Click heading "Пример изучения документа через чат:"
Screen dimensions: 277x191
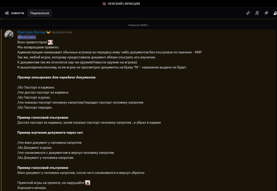pyautogui.click(x=50, y=133)
